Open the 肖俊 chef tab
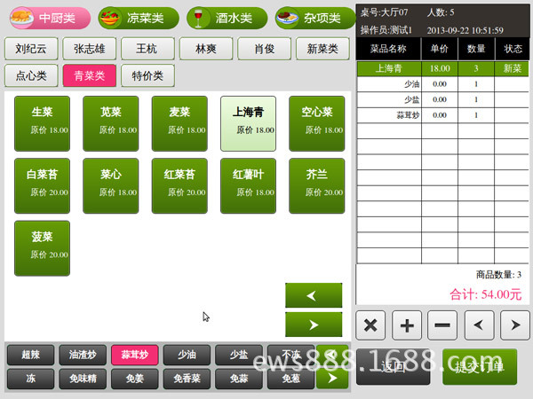Viewport: 533px width, 399px height. point(264,49)
